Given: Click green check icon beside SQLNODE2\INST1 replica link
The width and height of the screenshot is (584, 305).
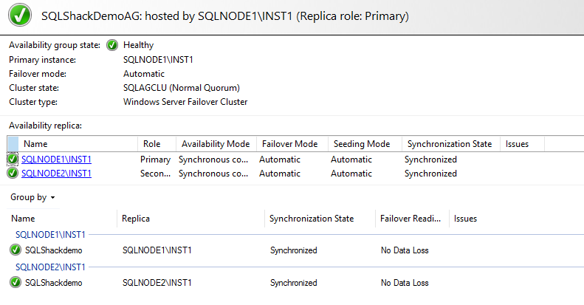Looking at the screenshot, I should pos(13,174).
